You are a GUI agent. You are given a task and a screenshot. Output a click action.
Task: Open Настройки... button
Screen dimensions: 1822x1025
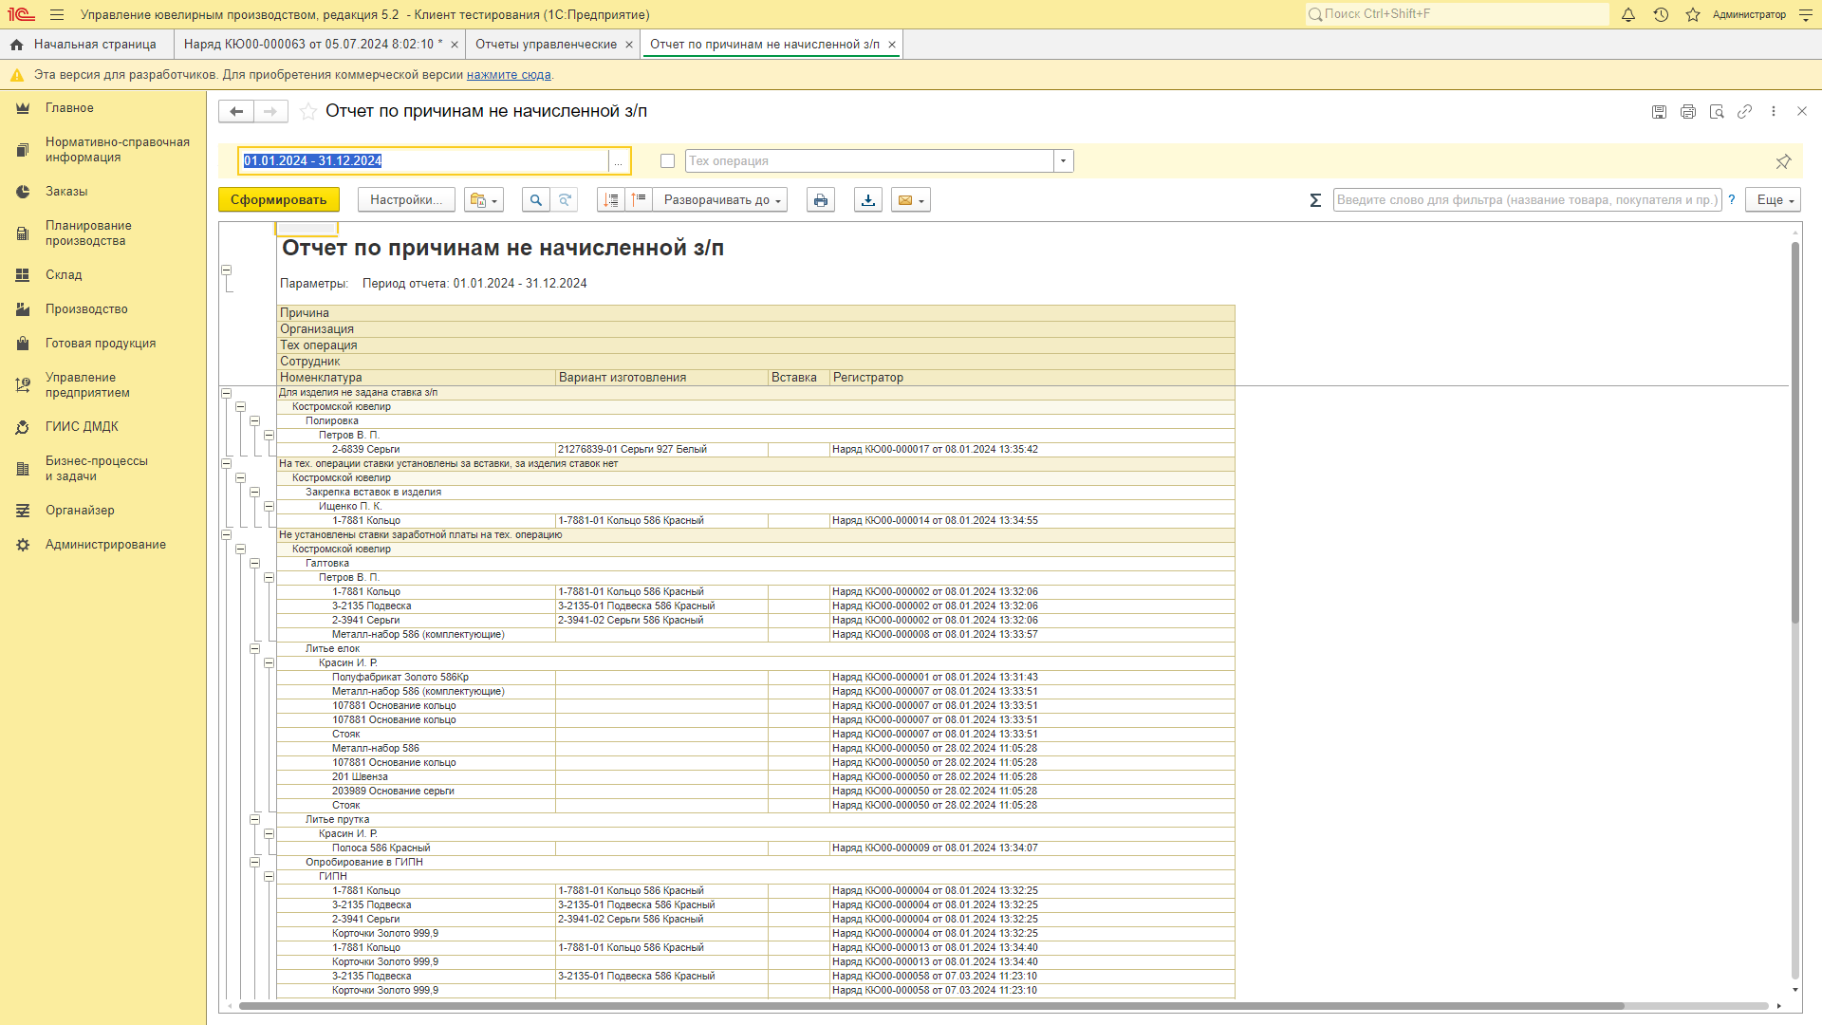point(406,200)
